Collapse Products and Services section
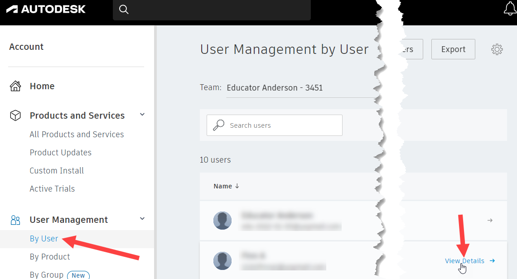The width and height of the screenshot is (517, 279). pos(142,115)
